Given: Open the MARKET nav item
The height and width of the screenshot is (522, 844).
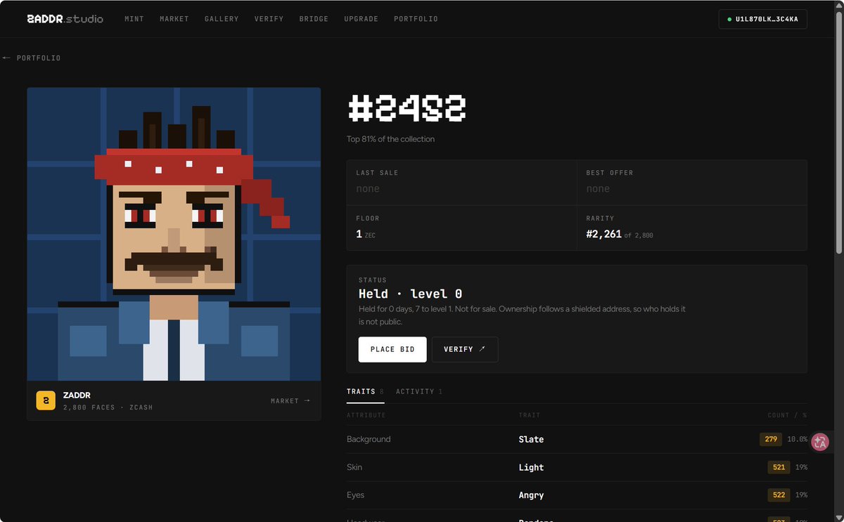Looking at the screenshot, I should point(174,19).
